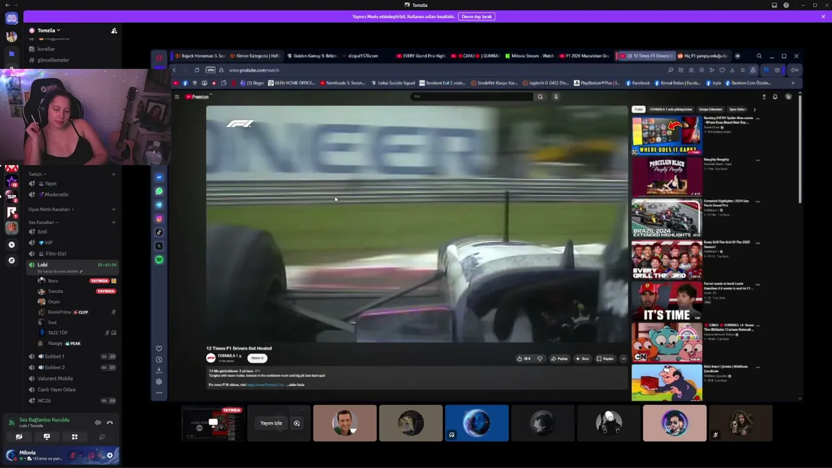Open activities button in voice panel
The width and height of the screenshot is (832, 468).
(75, 437)
